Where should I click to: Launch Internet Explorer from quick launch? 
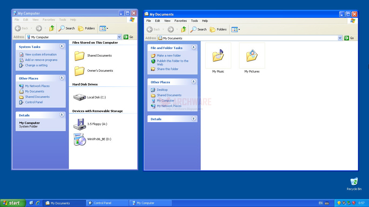point(38,203)
